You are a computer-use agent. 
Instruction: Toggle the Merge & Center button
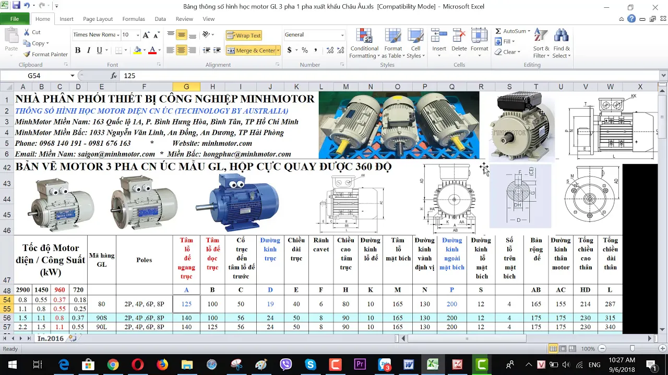point(251,51)
